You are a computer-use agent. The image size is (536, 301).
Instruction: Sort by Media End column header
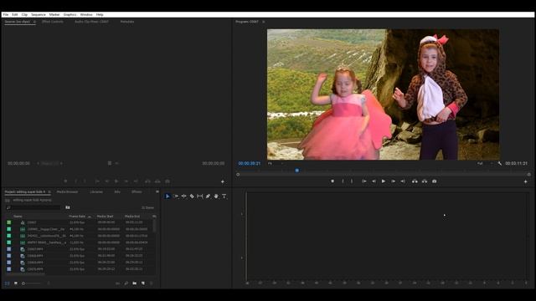132,217
